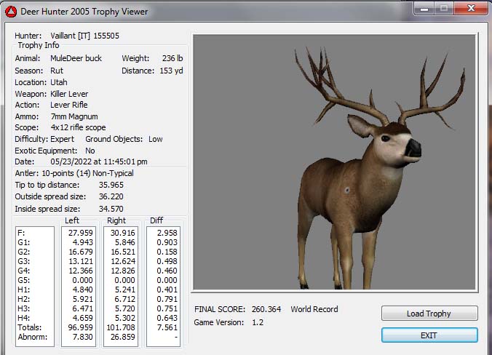
Task: Click the action value Lever Rifle
Action: coord(69,105)
